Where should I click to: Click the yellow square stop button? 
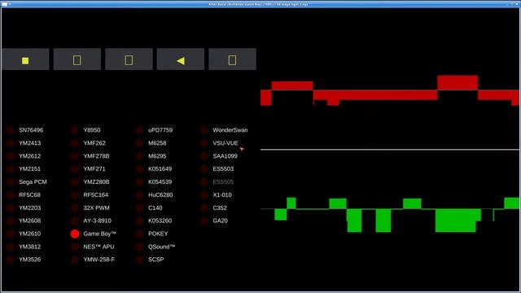[25, 59]
